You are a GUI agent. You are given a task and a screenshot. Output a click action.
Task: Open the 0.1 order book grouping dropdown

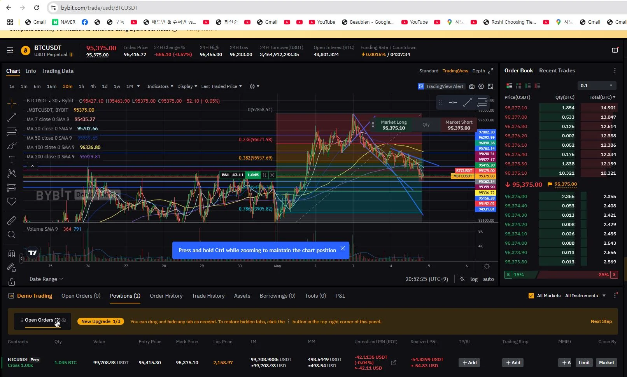coord(597,86)
